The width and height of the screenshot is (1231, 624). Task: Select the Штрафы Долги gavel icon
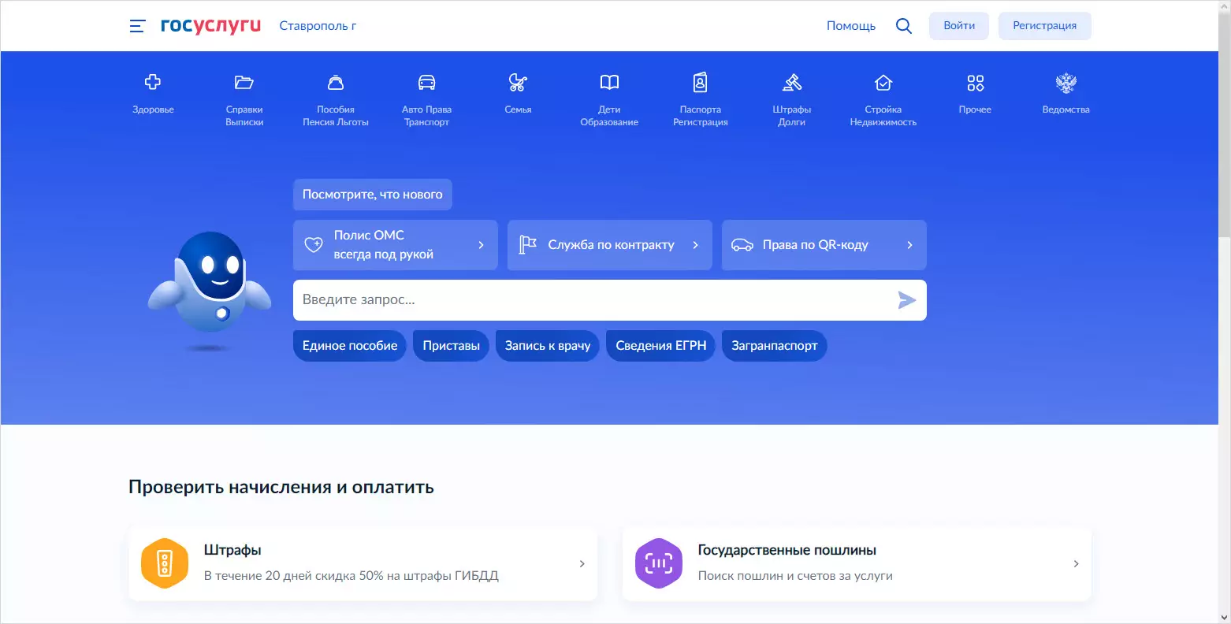click(792, 82)
